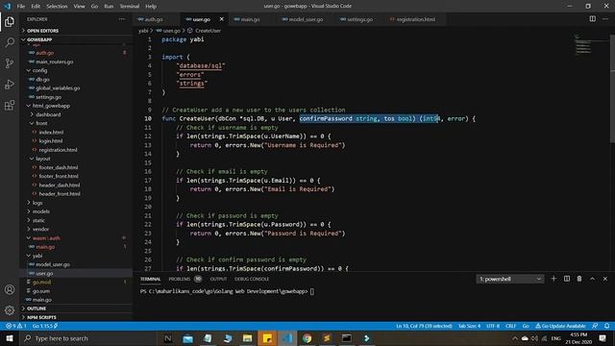Split the editor to the right
Screen dimensions: 615x346
point(592,19)
